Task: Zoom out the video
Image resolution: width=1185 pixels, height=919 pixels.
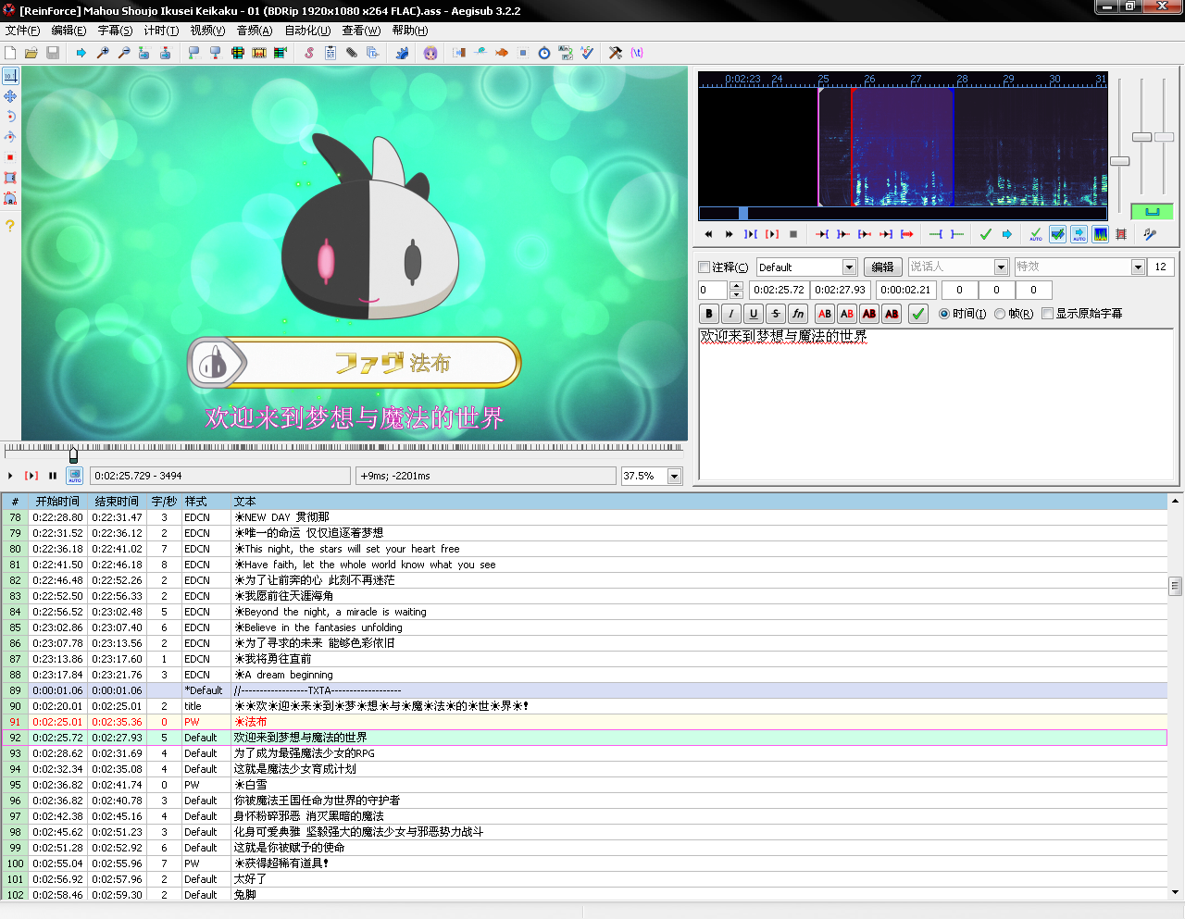Action: point(124,53)
